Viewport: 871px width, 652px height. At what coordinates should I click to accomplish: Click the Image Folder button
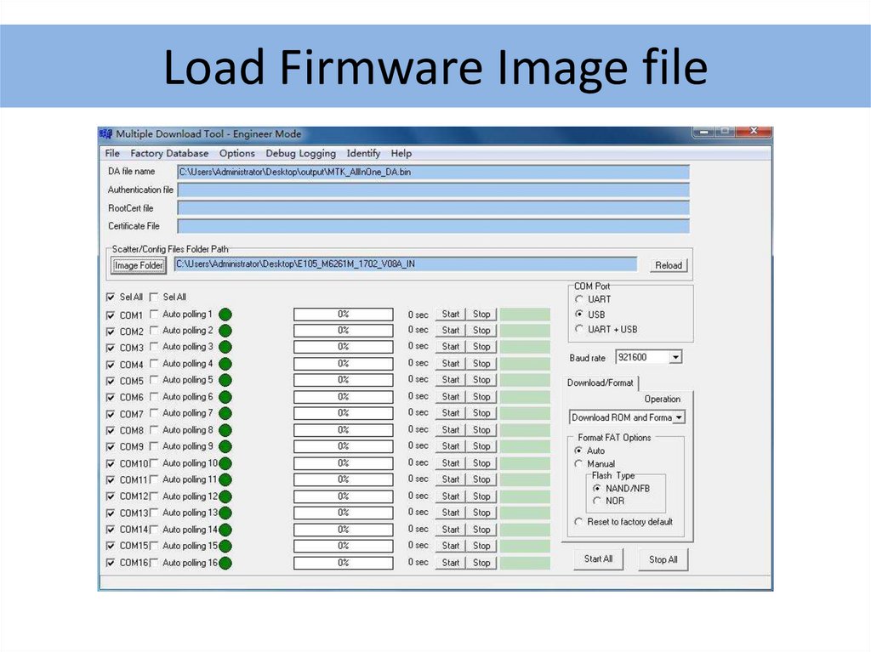139,265
